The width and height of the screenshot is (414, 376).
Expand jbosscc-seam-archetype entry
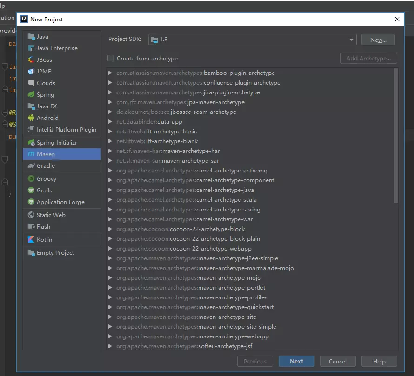(x=110, y=112)
